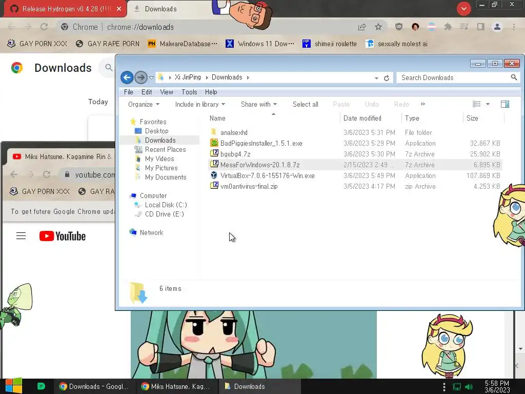Click the Select all toolbar button
The width and height of the screenshot is (525, 394).
[306, 104]
